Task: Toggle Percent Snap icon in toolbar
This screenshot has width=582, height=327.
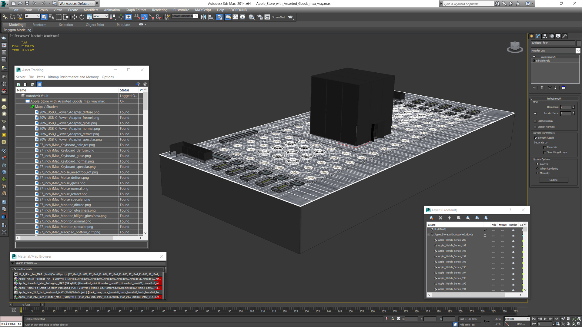Action: 151,17
